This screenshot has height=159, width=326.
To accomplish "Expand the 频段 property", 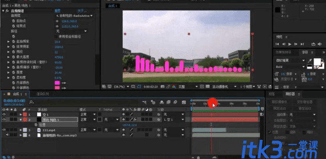I will click(8, 52).
